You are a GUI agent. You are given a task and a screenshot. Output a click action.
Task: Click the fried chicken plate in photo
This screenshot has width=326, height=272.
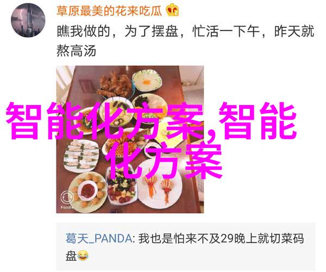coord(115,86)
